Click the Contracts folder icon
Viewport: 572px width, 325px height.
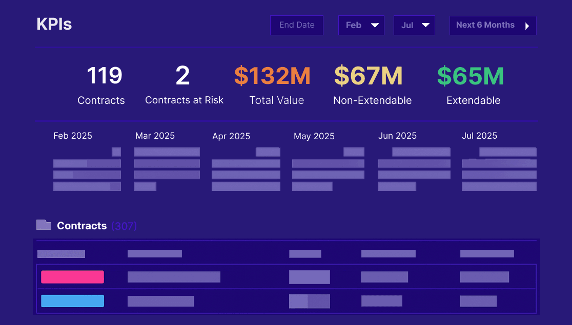[43, 224]
